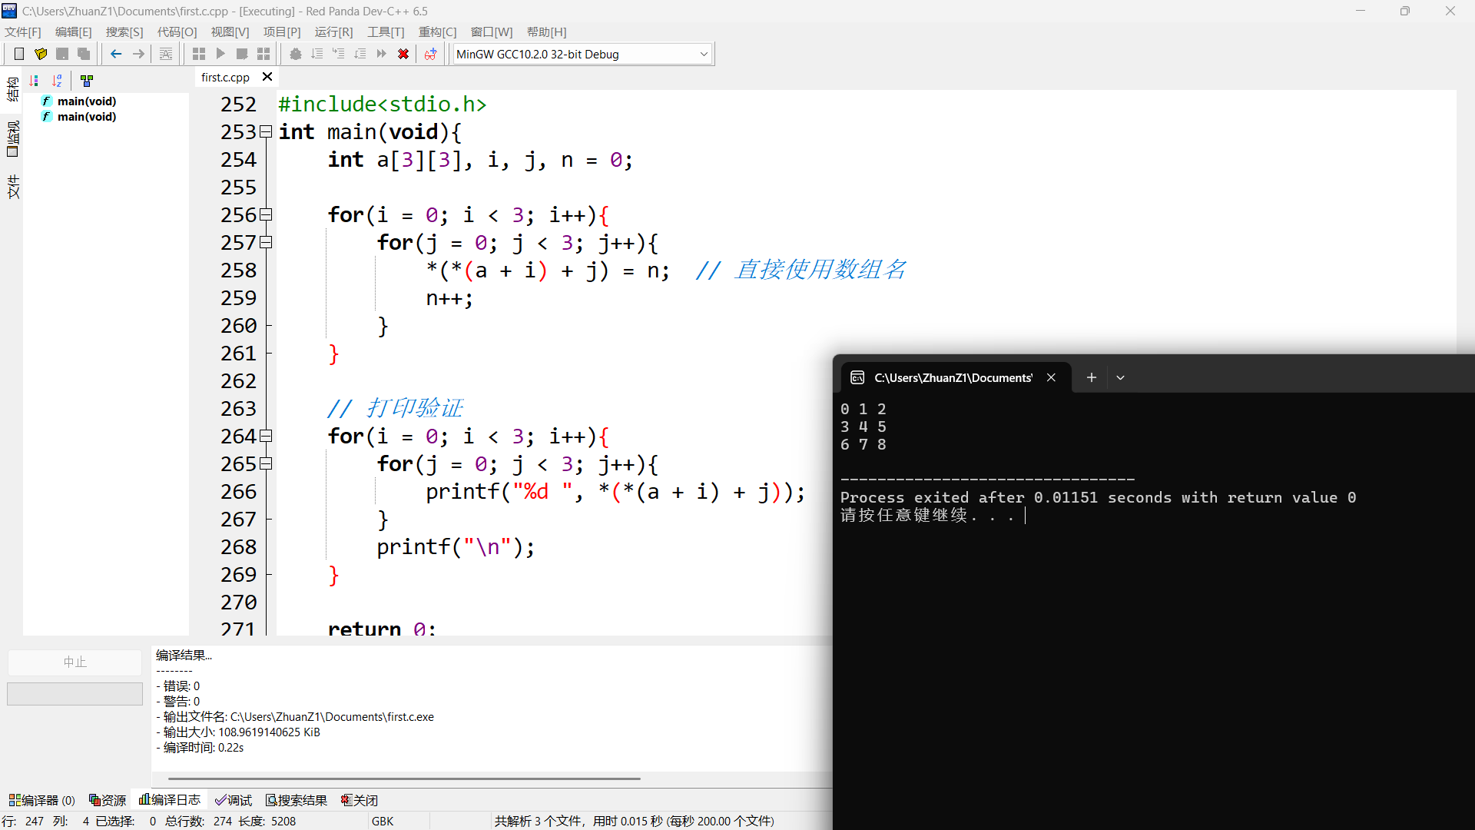Click the add watch glasses icon
Image resolution: width=1475 pixels, height=830 pixels.
430,54
